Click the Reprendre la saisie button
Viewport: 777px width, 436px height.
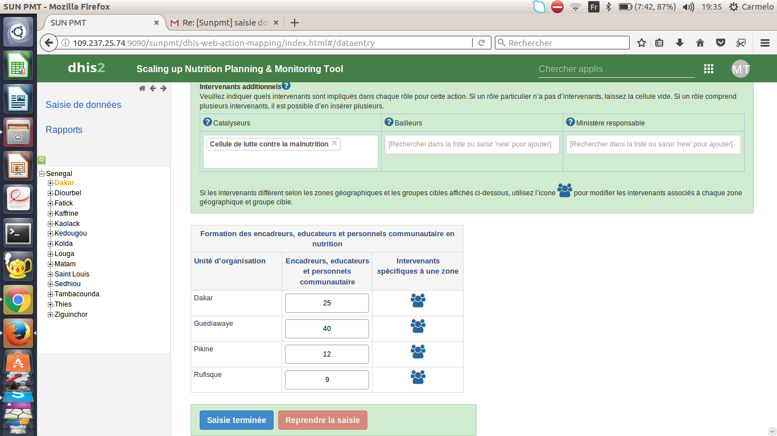(323, 420)
